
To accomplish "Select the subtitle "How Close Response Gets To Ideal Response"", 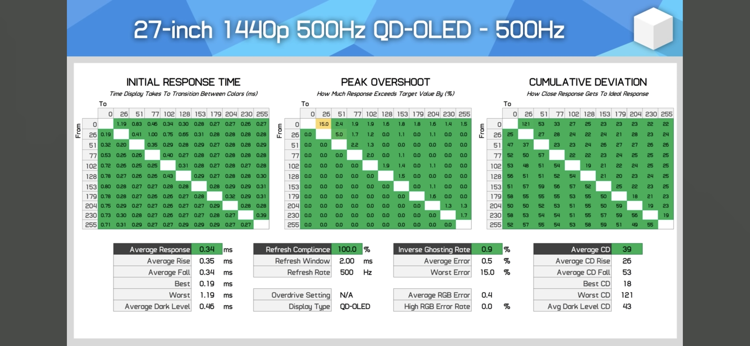I will (x=587, y=94).
